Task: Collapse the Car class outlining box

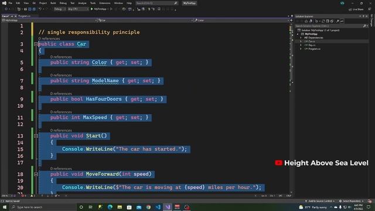Action: (x=36, y=44)
